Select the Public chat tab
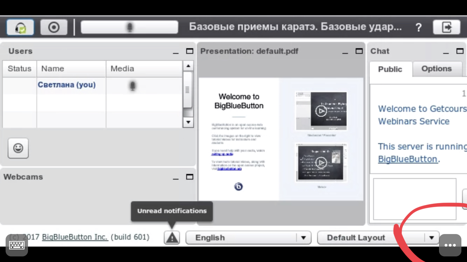This screenshot has height=262, width=467. tap(390, 69)
